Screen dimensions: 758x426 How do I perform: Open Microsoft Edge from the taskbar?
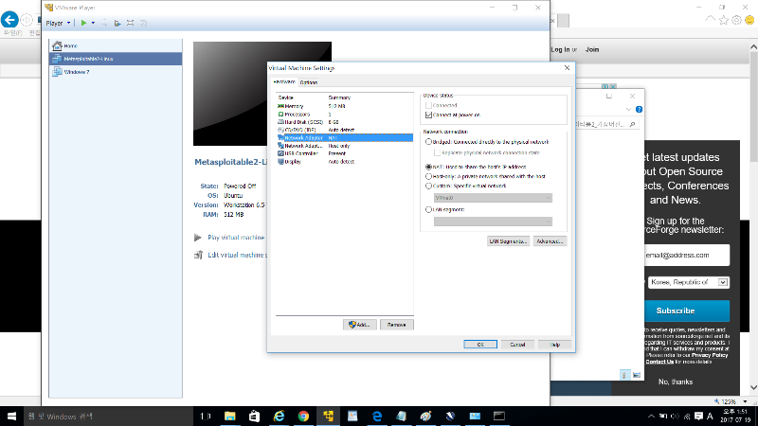377,416
